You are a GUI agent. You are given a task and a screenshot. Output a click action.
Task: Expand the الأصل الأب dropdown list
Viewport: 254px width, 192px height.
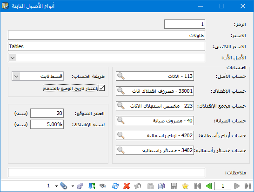click(x=13, y=58)
